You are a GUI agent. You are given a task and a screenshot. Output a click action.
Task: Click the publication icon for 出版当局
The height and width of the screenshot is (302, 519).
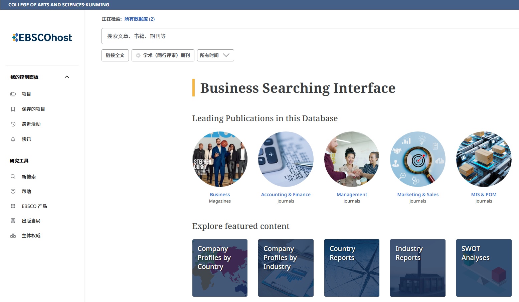pos(13,221)
